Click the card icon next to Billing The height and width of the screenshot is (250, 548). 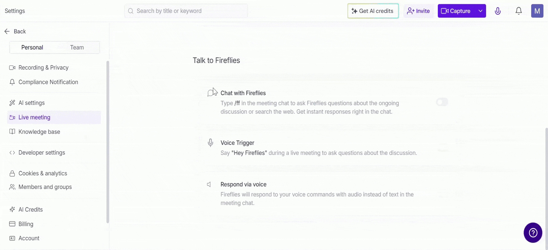click(12, 224)
